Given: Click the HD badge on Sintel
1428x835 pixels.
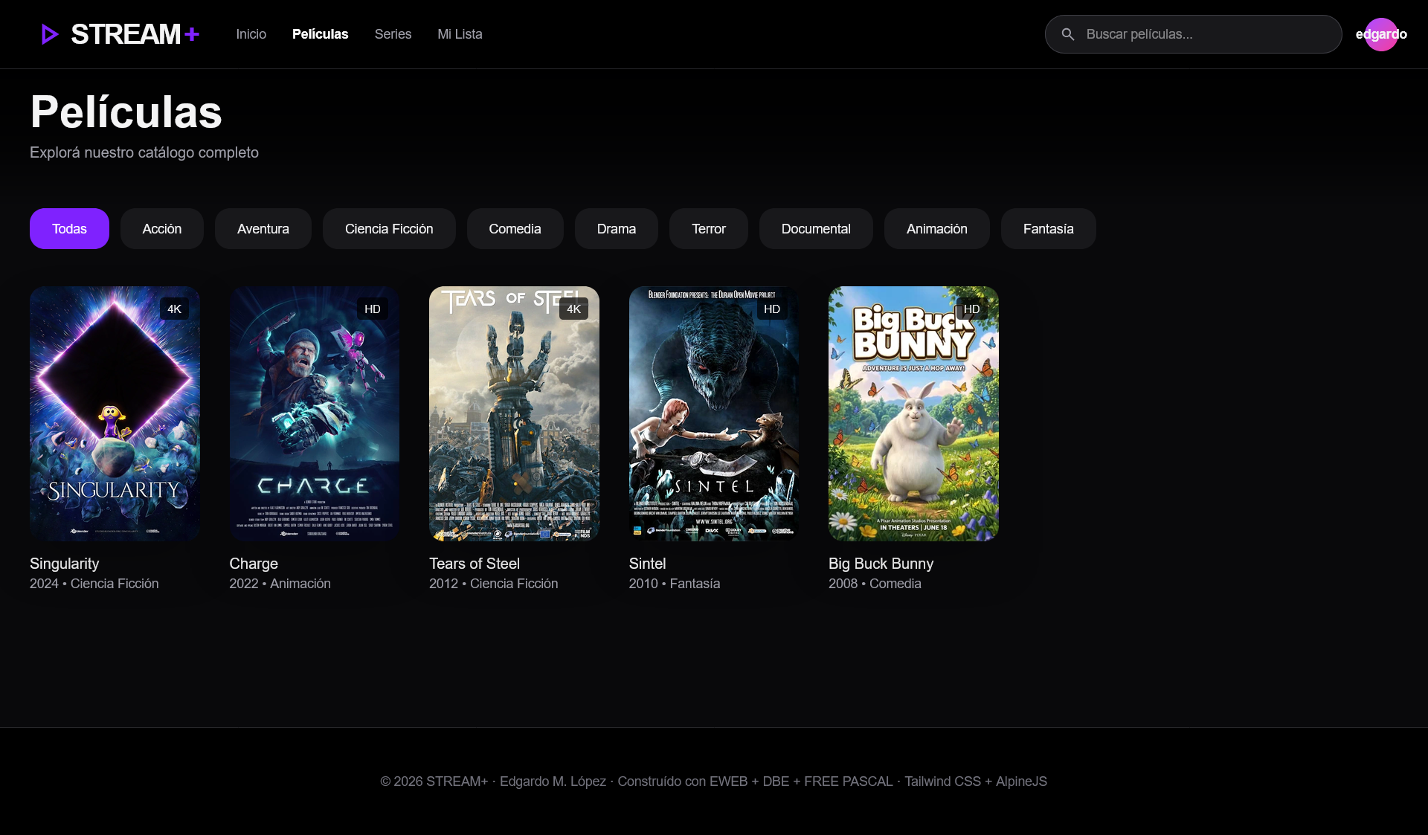Looking at the screenshot, I should tap(772, 309).
